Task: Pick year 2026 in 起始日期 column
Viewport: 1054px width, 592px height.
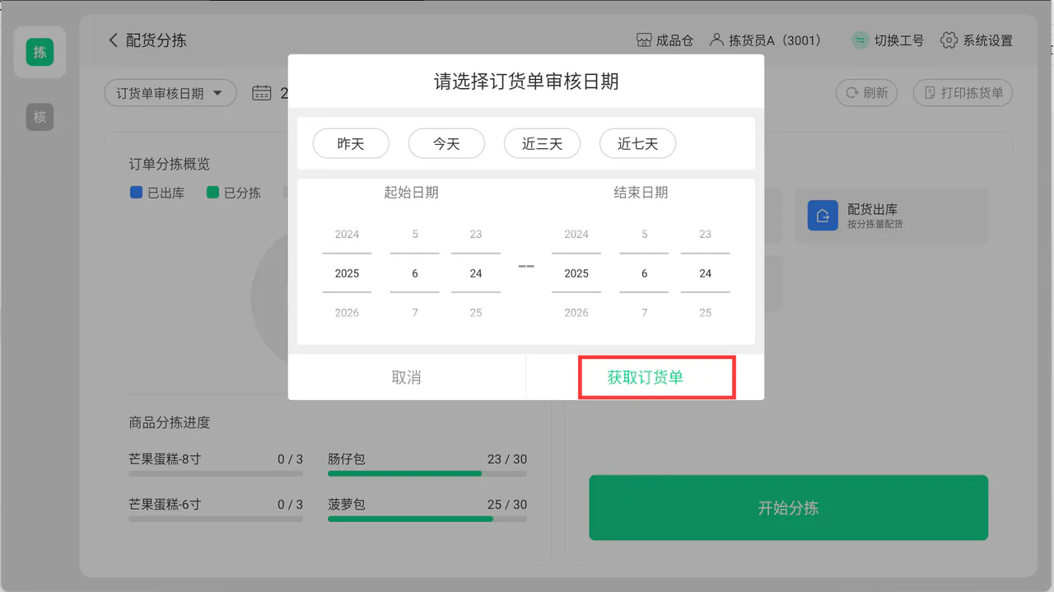Action: click(347, 313)
